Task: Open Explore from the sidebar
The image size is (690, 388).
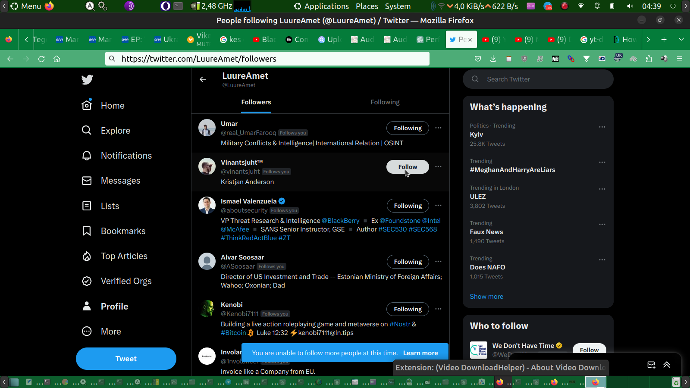Action: (x=106, y=131)
